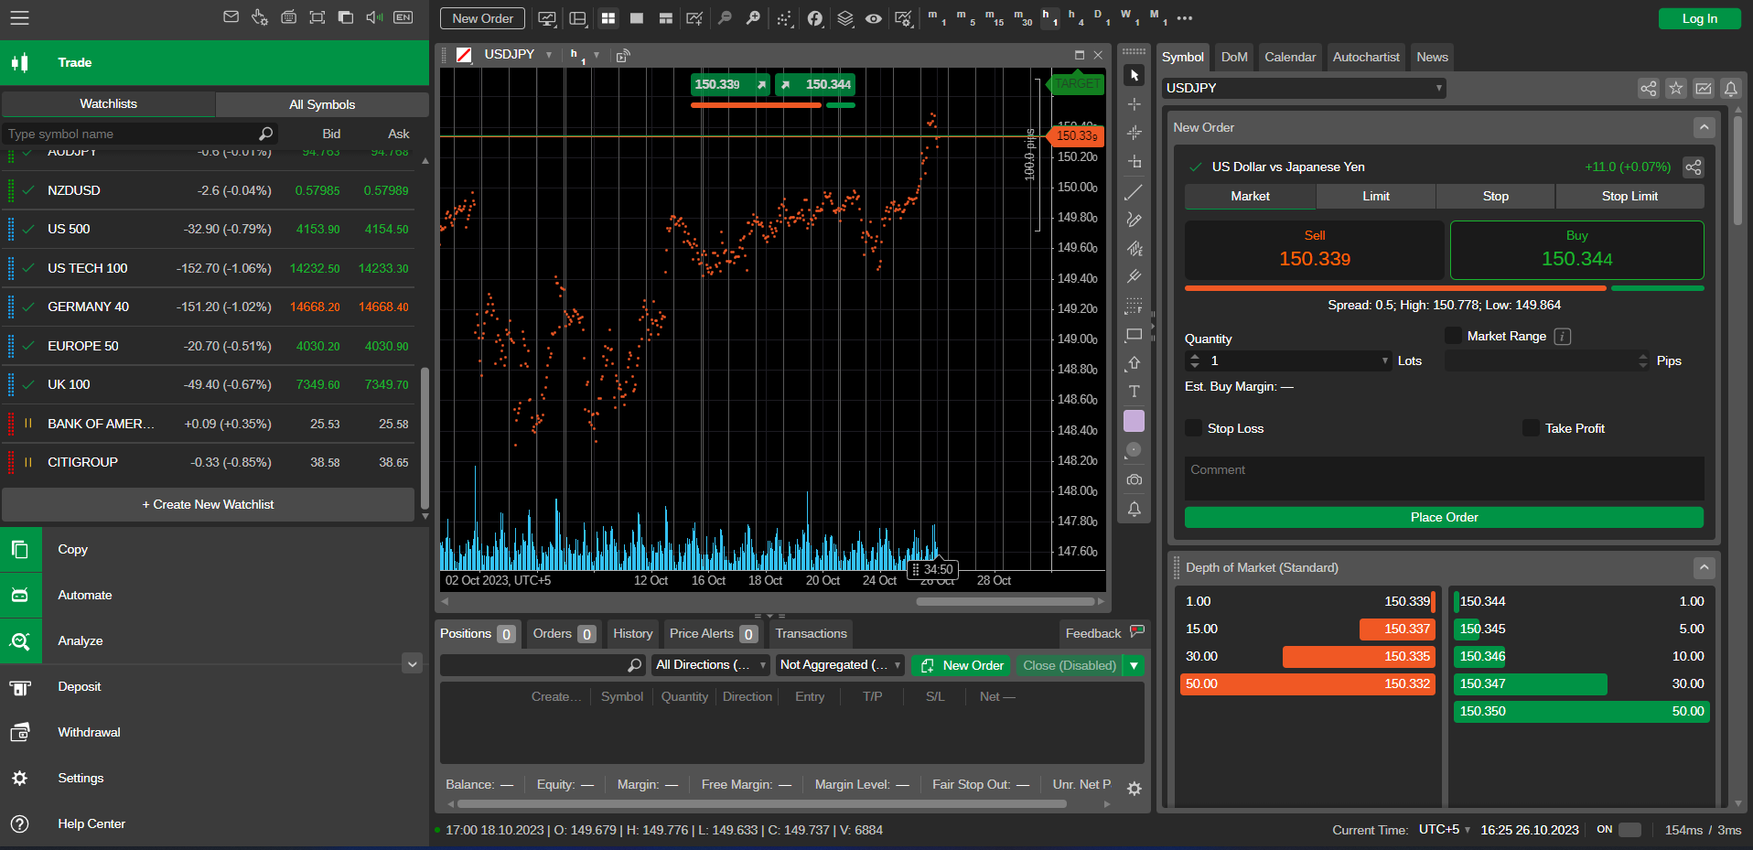Click the volume/sound notification icon in the toolbar
Image resolution: width=1753 pixels, height=850 pixels.
click(x=373, y=16)
